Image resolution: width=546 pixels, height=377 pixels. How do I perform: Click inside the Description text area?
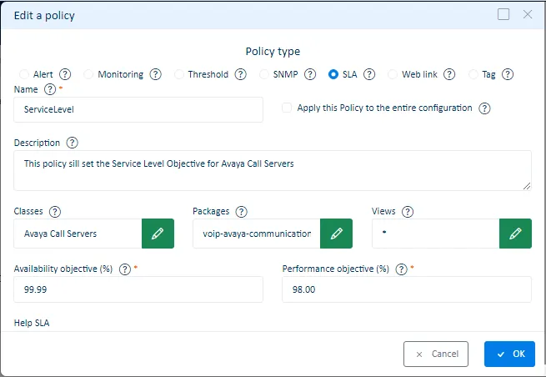pos(272,170)
